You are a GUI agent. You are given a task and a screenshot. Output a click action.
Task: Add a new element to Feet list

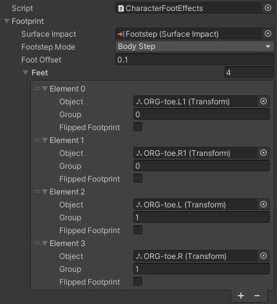[241, 296]
